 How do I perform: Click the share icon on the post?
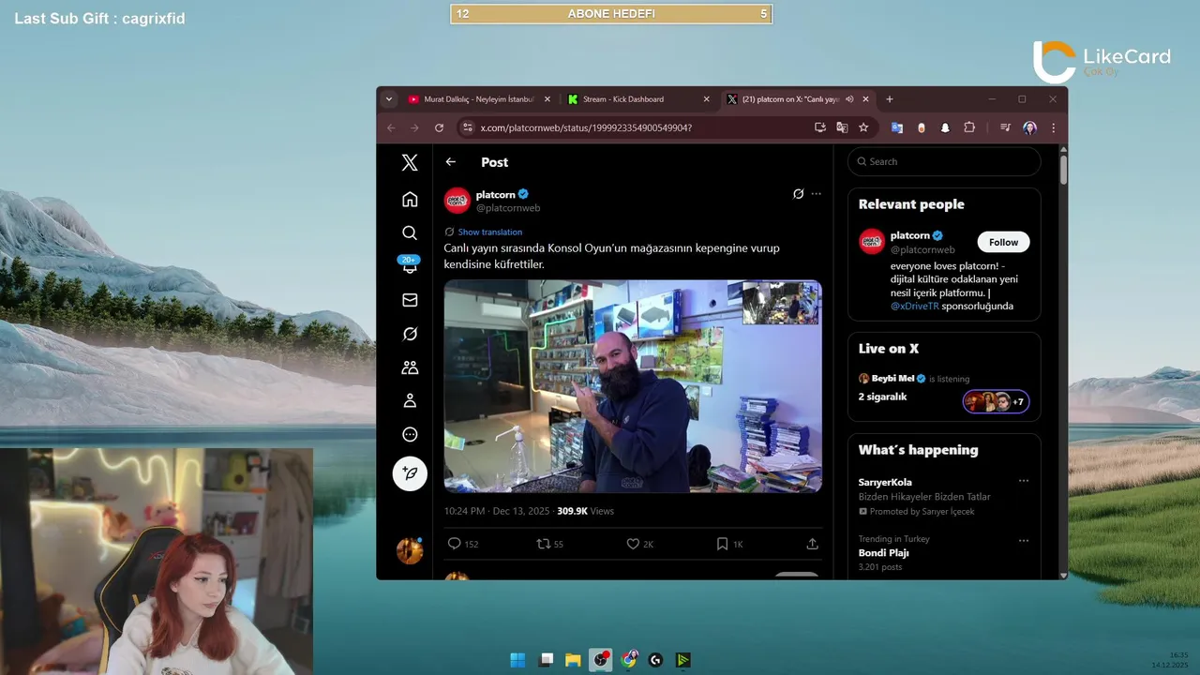tap(813, 544)
